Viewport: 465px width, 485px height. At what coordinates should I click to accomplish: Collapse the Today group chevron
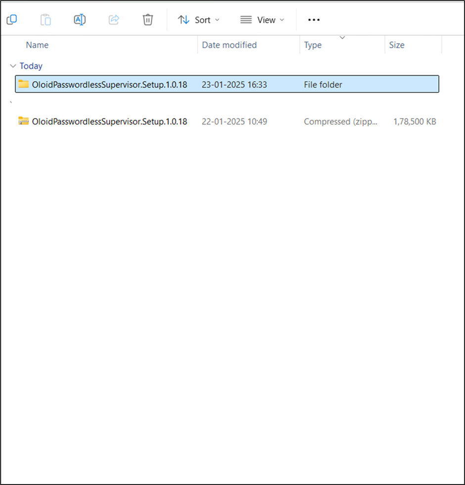tap(13, 66)
